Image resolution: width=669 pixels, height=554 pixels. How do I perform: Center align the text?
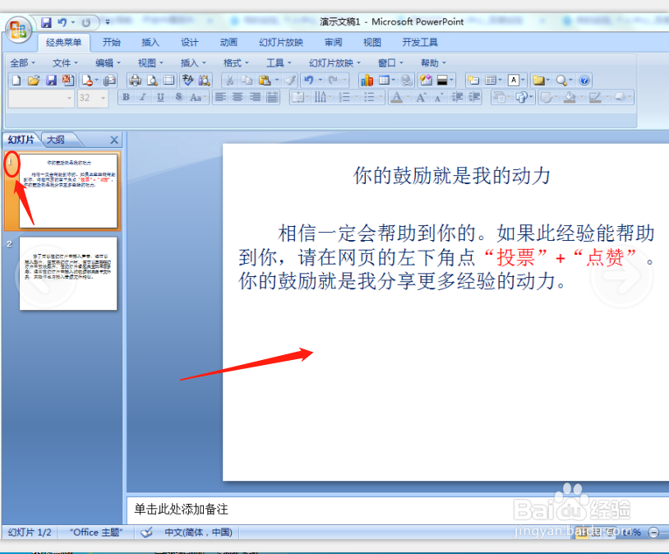tap(238, 97)
